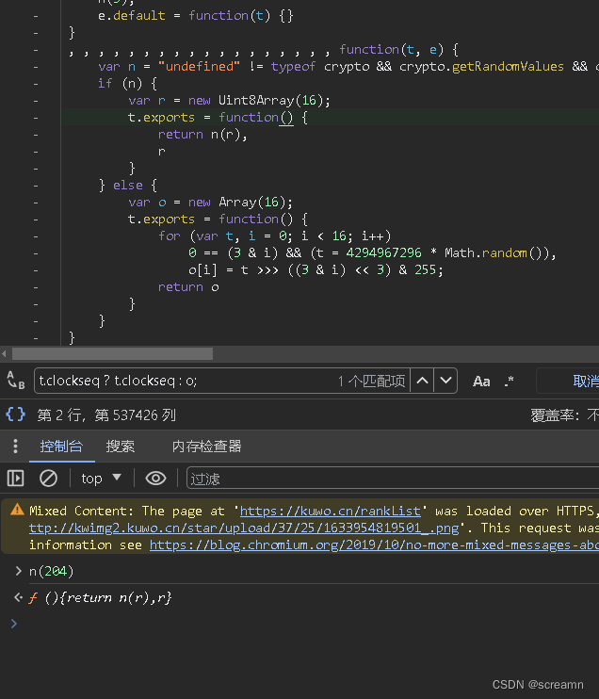
Task: Click the 'o[i] = t >>>' code line
Action: [x=316, y=269]
